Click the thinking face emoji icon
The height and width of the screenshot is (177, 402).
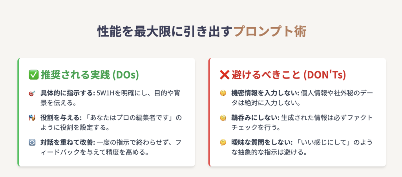click(223, 143)
